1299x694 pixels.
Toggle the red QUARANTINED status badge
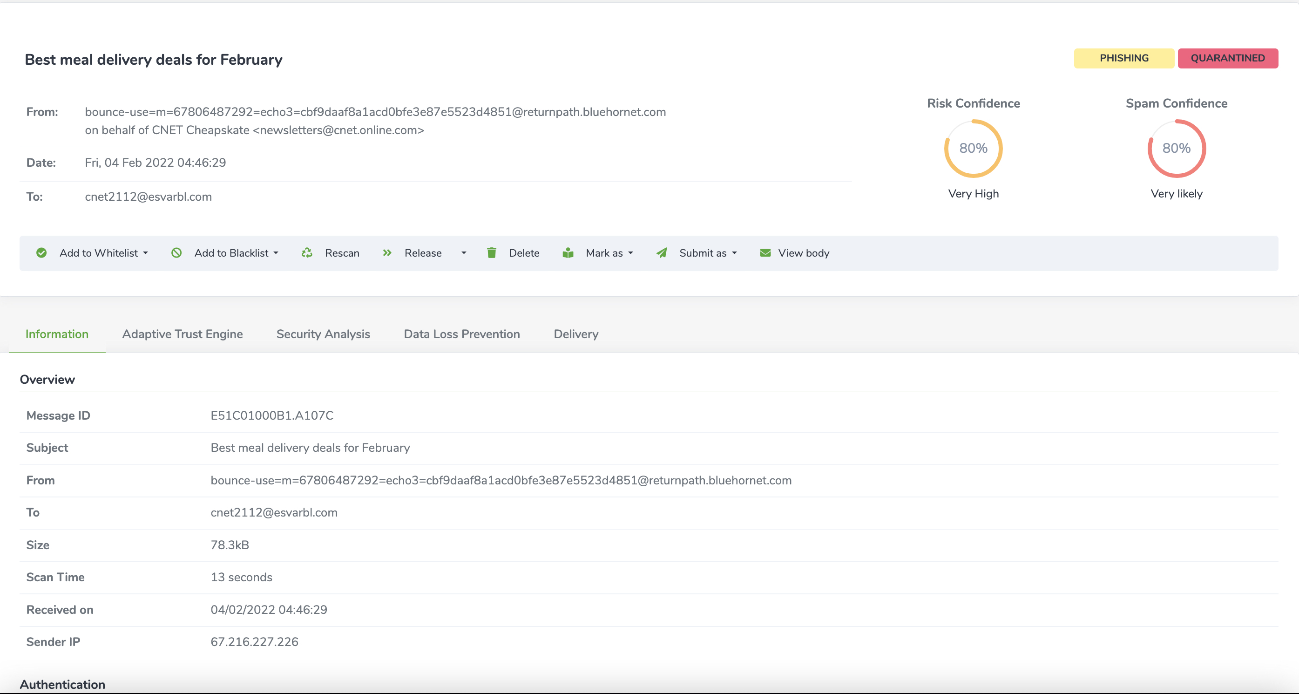point(1228,58)
